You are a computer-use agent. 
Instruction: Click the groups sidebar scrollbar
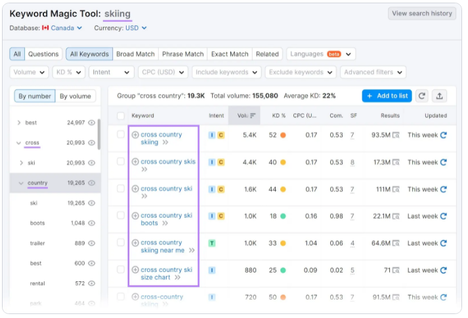pos(99,134)
